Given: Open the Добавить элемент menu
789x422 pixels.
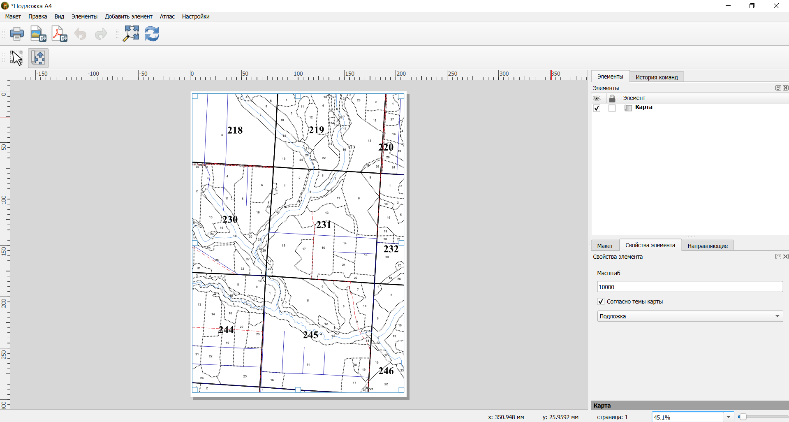Looking at the screenshot, I should pyautogui.click(x=129, y=16).
